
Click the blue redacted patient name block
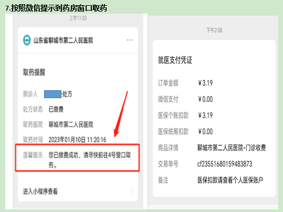pos(53,94)
